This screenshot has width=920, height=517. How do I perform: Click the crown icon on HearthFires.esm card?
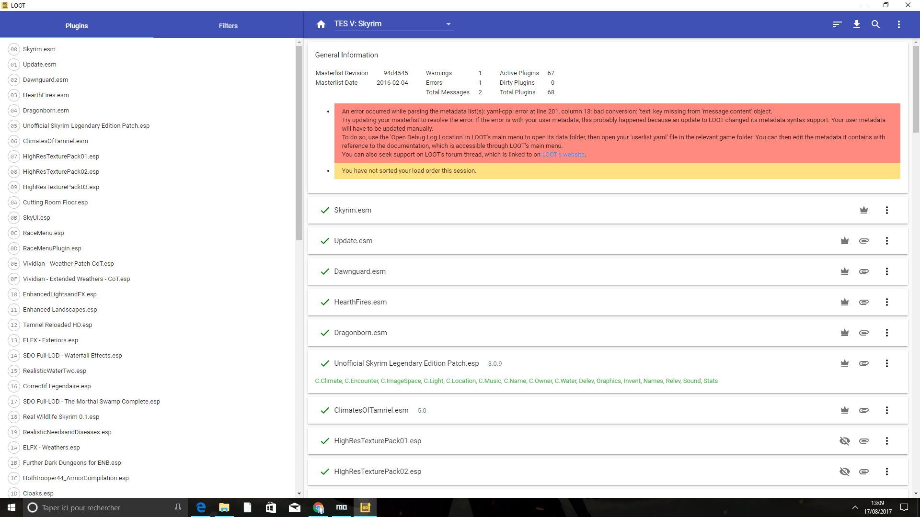coord(845,302)
